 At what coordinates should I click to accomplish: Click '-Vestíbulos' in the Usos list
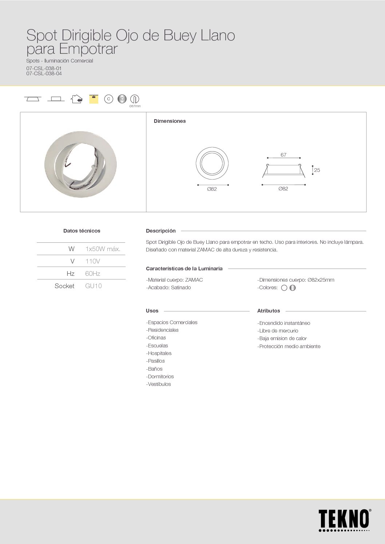[158, 384]
